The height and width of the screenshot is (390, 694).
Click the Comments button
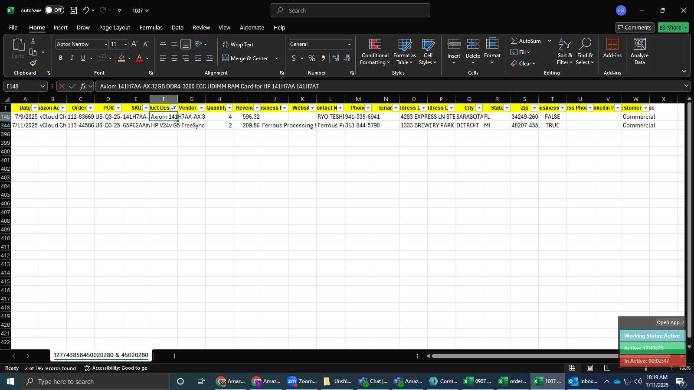[x=635, y=27]
